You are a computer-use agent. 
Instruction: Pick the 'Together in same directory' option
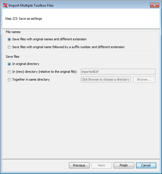click(9, 80)
